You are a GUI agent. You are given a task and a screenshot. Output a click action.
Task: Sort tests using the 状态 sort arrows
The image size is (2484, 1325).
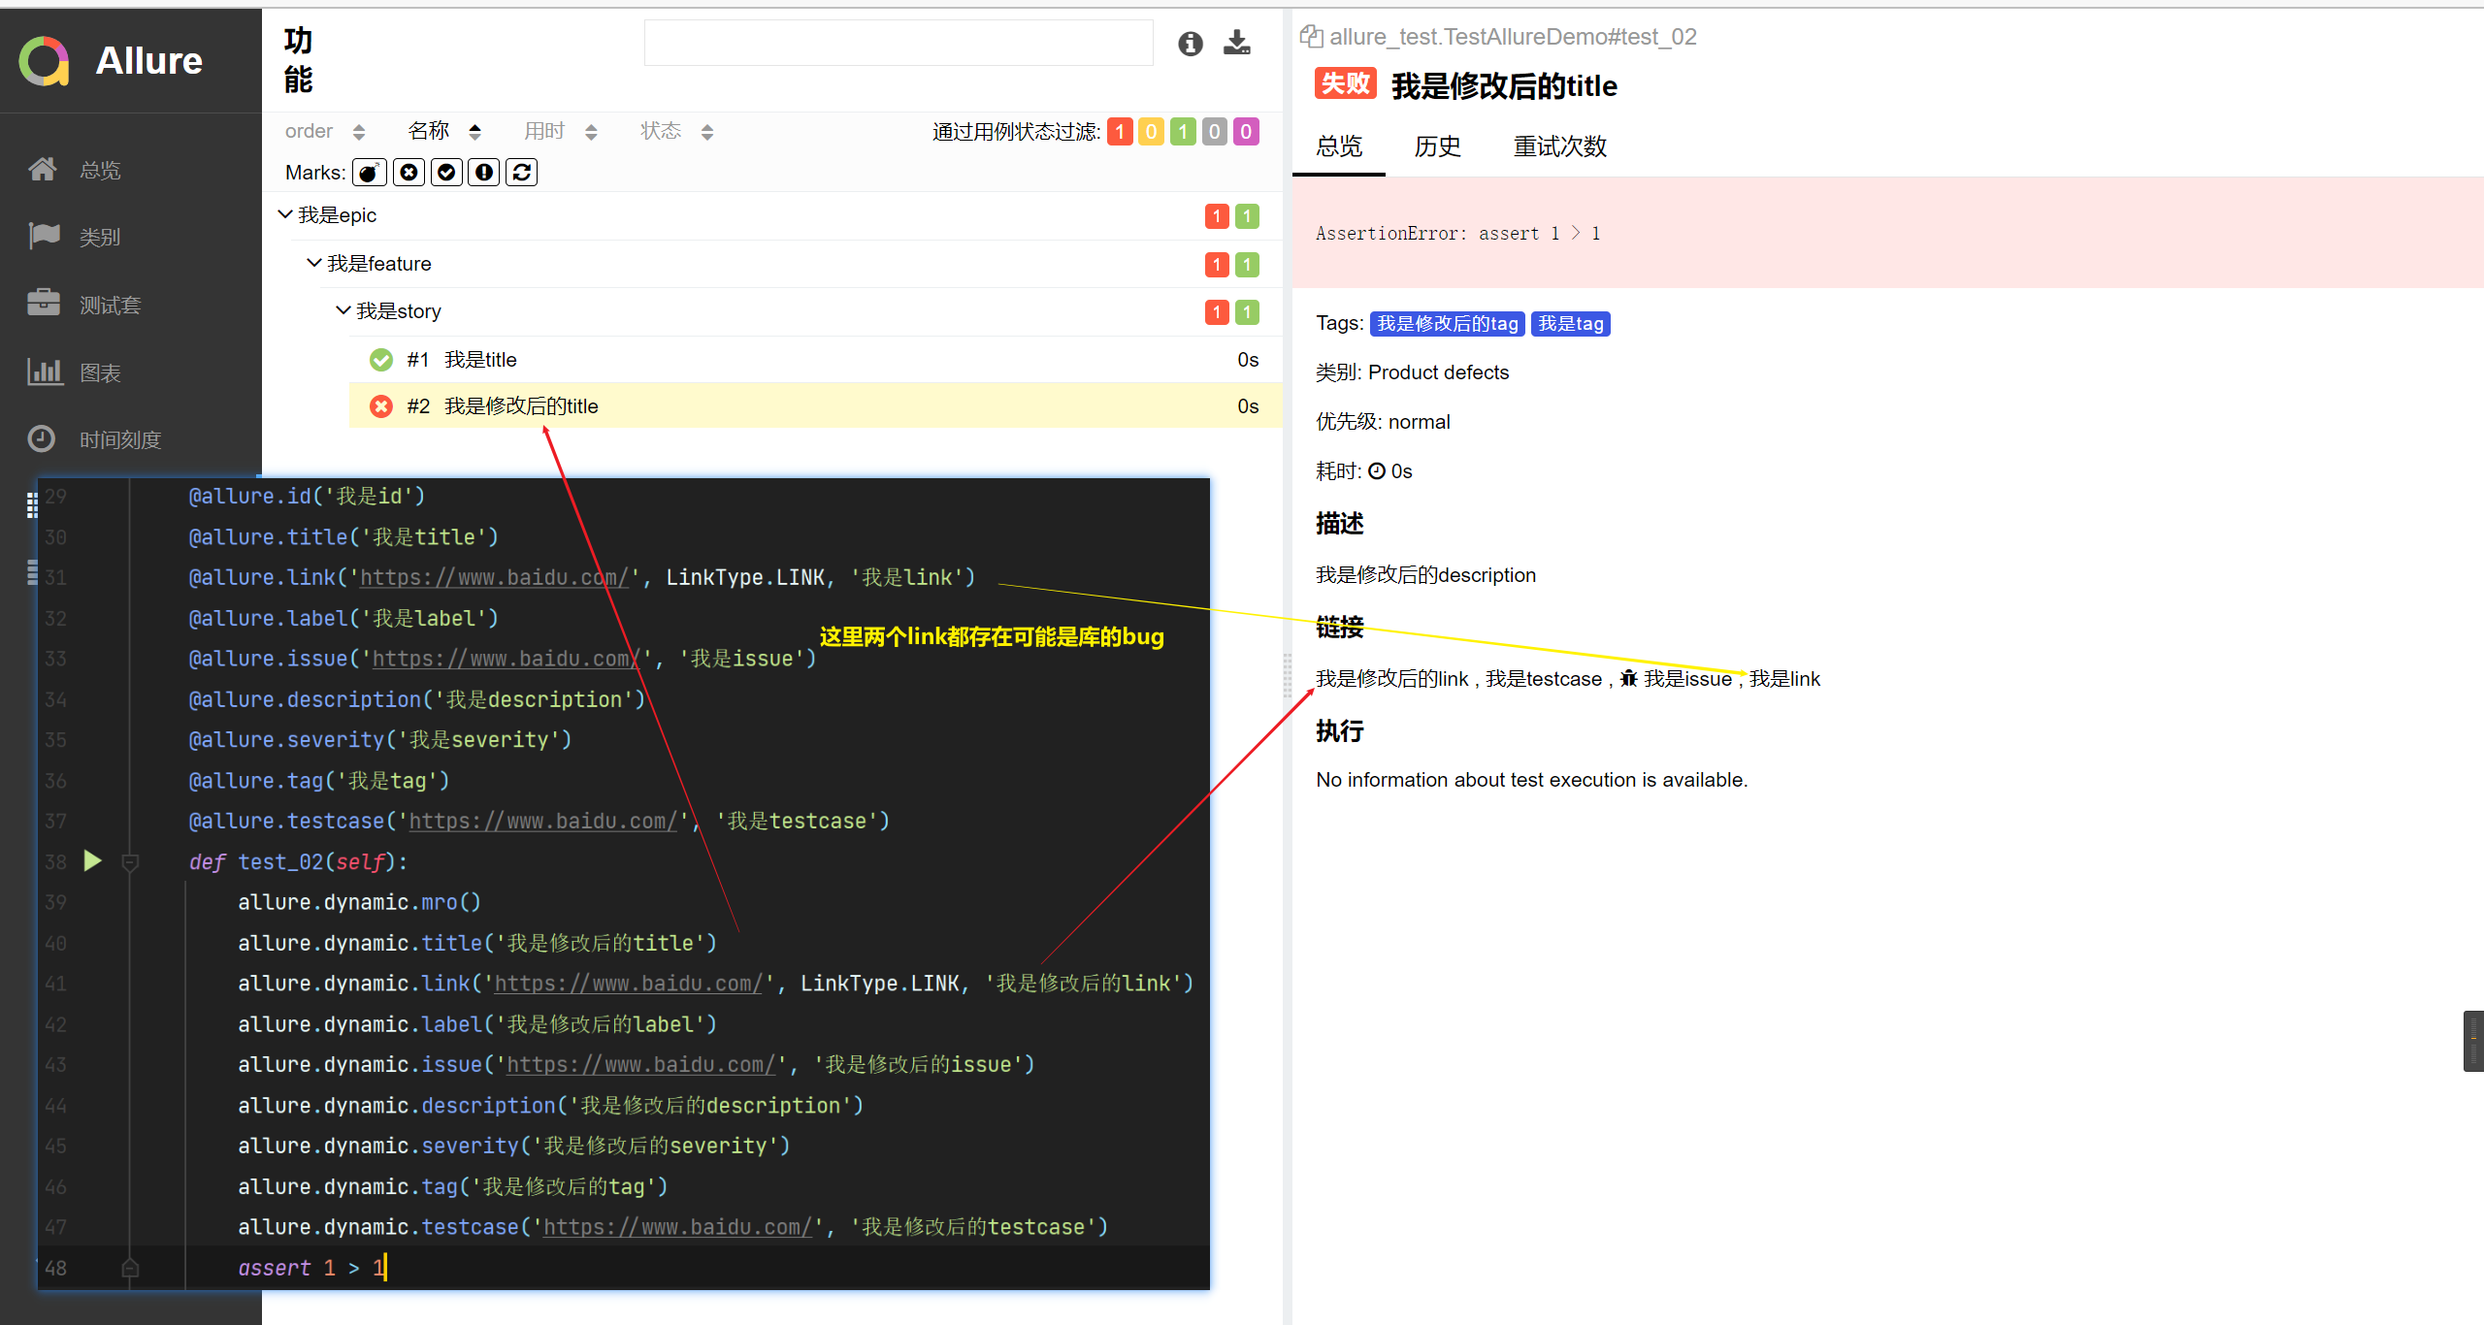pyautogui.click(x=707, y=131)
